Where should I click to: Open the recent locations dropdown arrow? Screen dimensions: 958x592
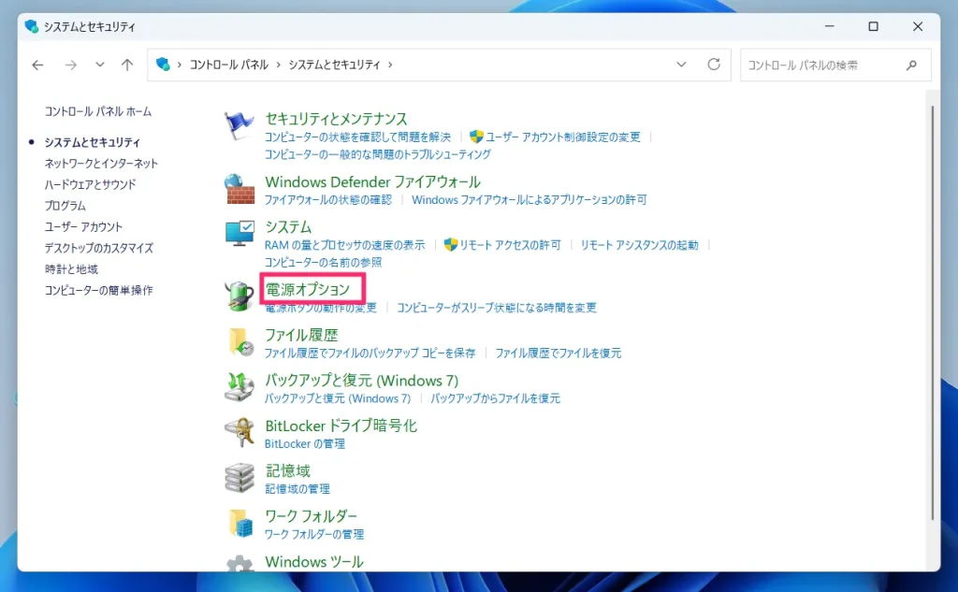(x=99, y=65)
